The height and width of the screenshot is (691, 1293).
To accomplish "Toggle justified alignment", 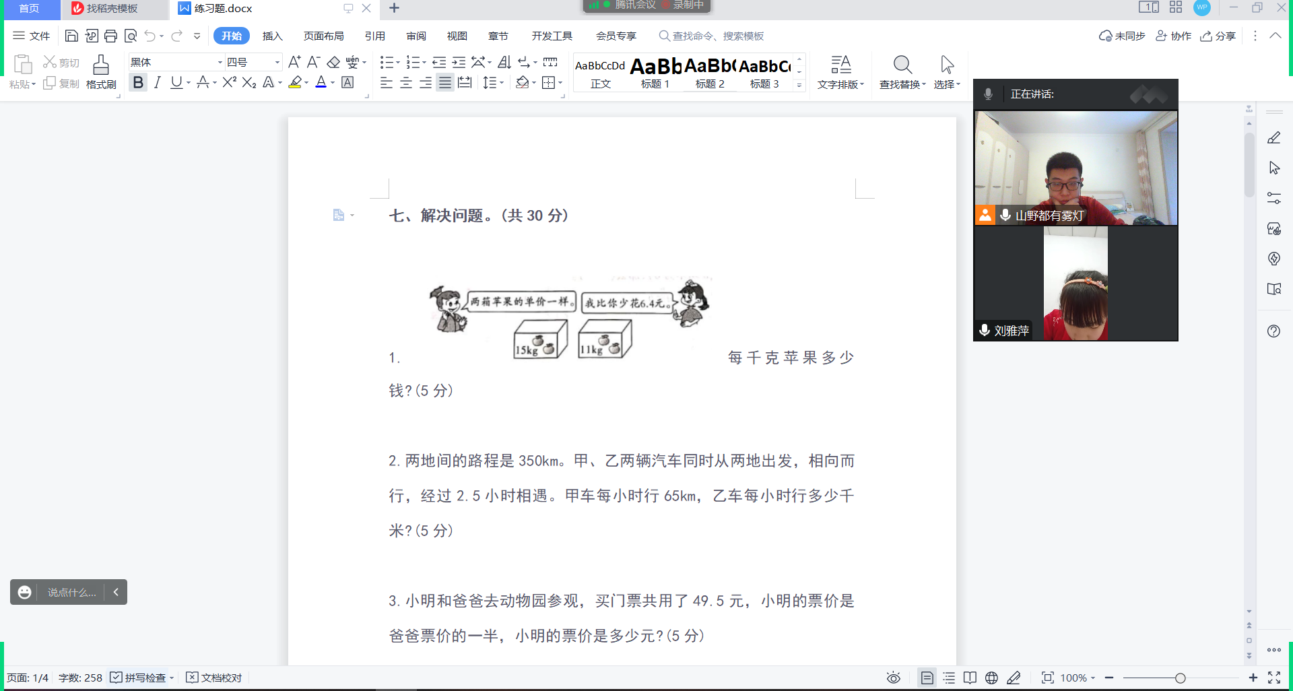I will click(445, 83).
